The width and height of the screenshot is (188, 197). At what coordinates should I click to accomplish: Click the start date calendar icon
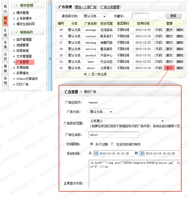coord(96,153)
